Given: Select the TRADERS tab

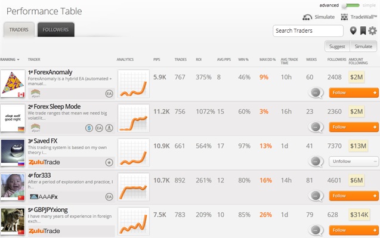Looking at the screenshot, I should click(x=19, y=30).
